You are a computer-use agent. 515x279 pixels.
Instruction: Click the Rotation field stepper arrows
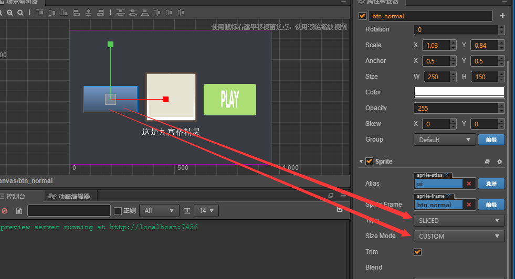(x=501, y=29)
